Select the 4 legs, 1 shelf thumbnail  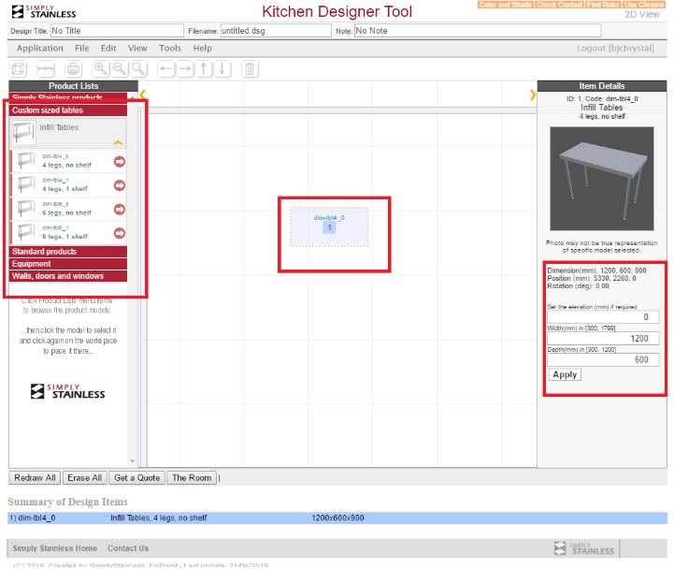point(27,185)
